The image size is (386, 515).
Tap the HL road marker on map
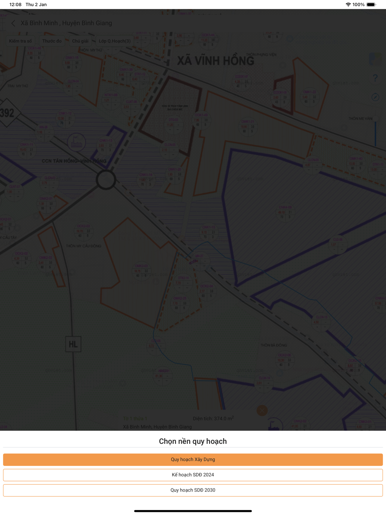tap(73, 344)
